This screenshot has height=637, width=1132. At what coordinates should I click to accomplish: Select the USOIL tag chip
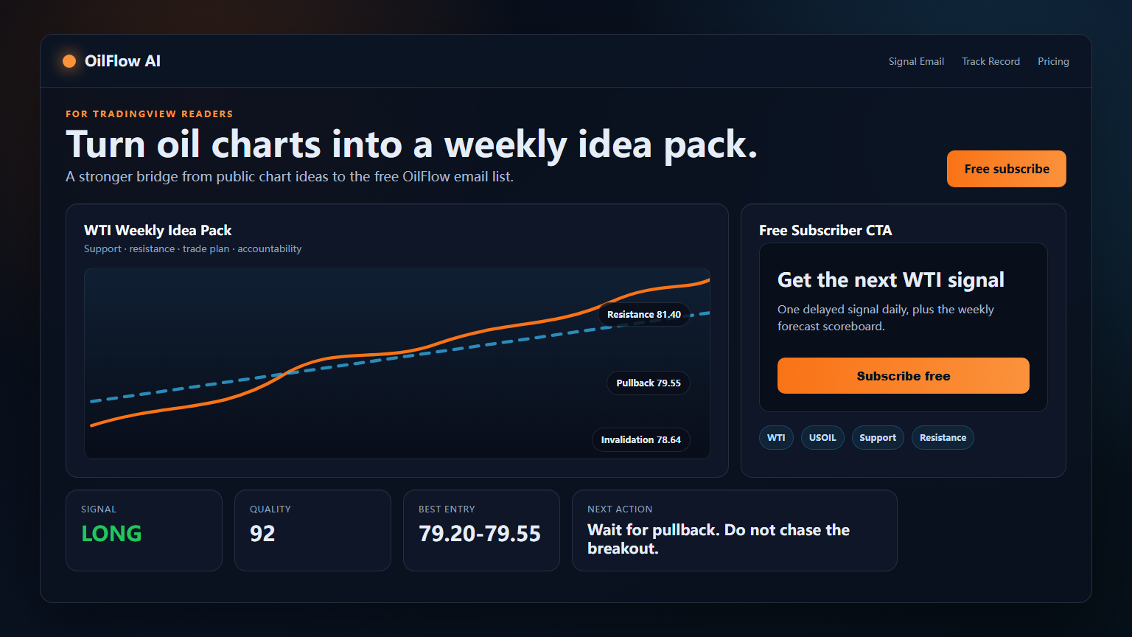pyautogui.click(x=822, y=437)
